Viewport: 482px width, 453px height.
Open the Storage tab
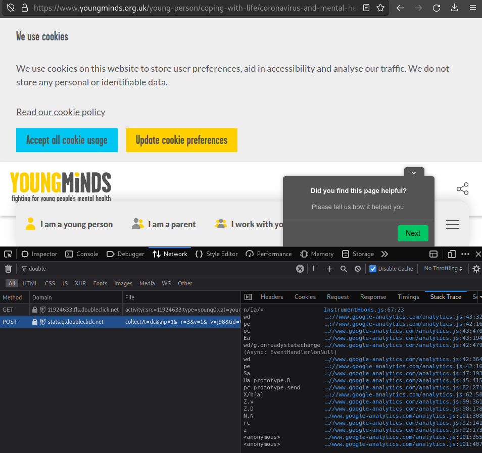pyautogui.click(x=358, y=254)
